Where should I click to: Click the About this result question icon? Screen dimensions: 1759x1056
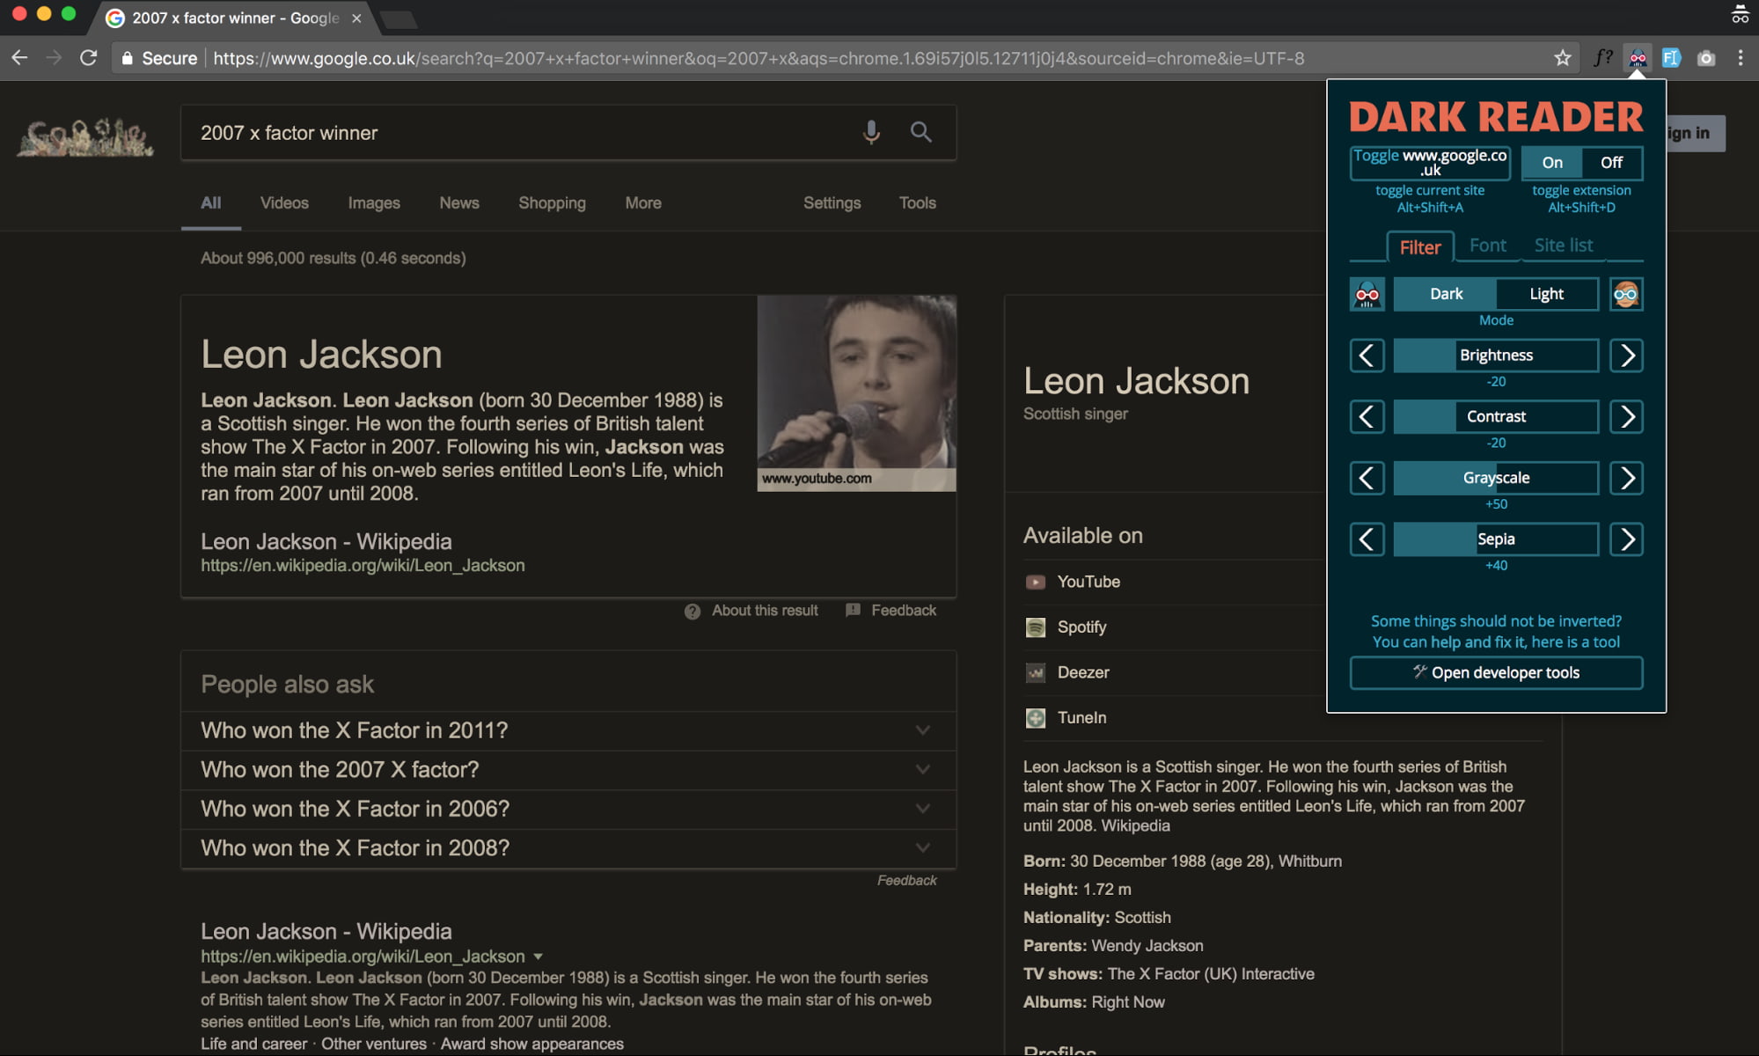(693, 611)
